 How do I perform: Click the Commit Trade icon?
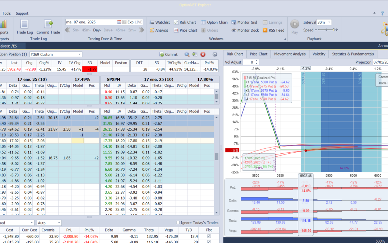(x=48, y=24)
